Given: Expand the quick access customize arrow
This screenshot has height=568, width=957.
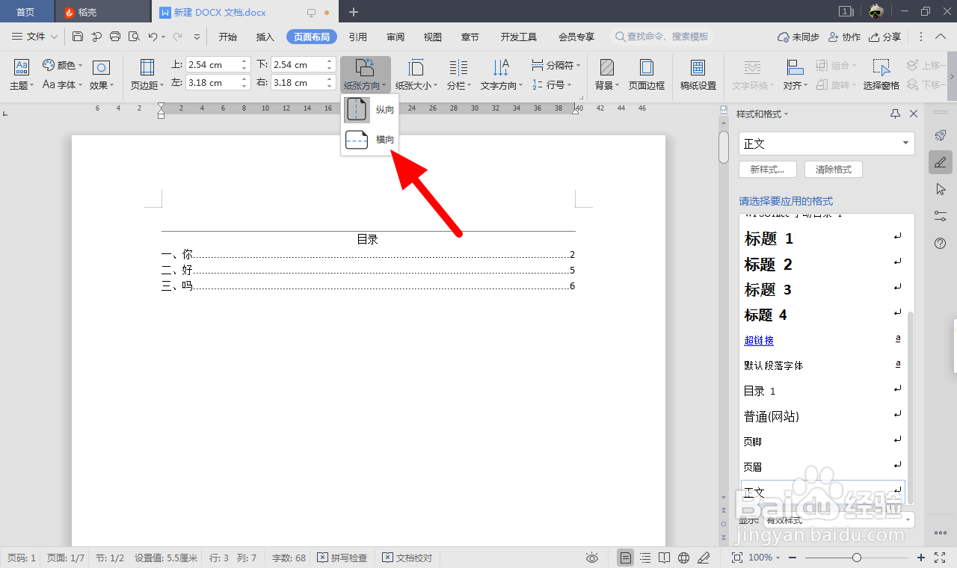Looking at the screenshot, I should [197, 36].
